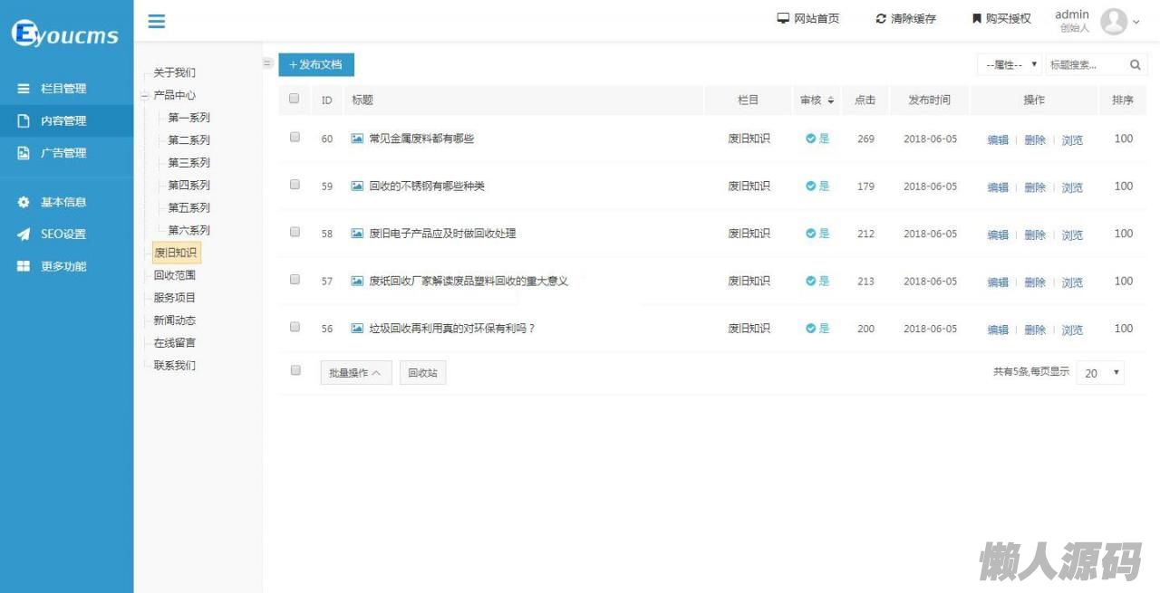Check the box for article ID 58
The height and width of the screenshot is (593, 1160).
click(x=295, y=232)
